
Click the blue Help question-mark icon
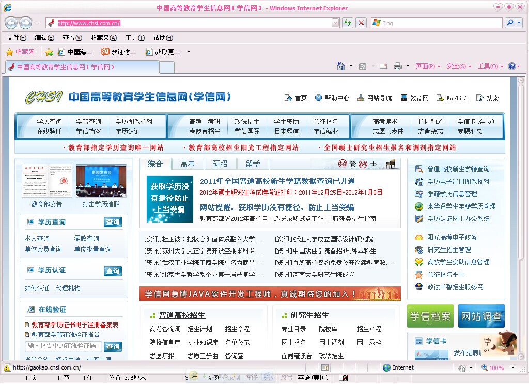point(512,66)
